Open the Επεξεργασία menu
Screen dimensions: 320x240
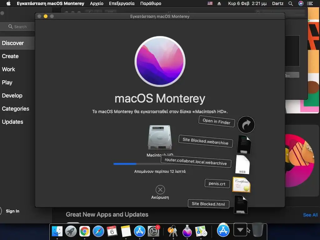point(122,3)
